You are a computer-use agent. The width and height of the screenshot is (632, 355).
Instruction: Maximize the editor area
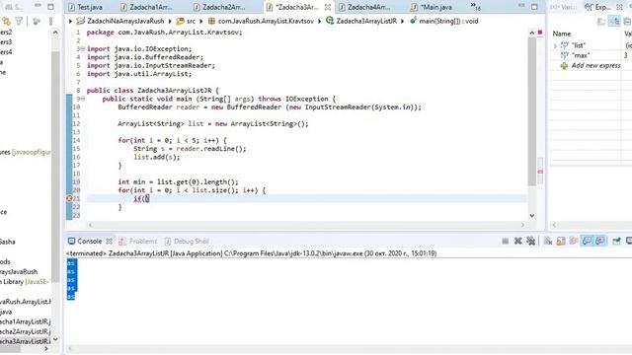coord(534,7)
